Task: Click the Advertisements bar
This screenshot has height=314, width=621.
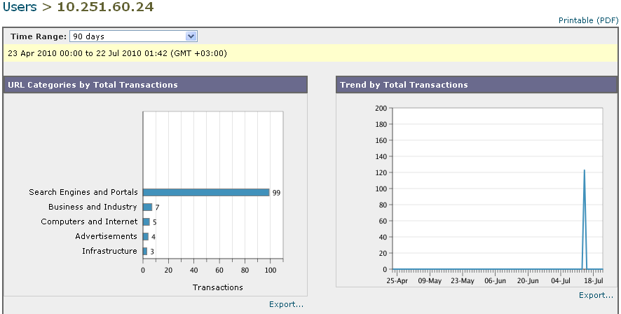Action: tap(145, 236)
